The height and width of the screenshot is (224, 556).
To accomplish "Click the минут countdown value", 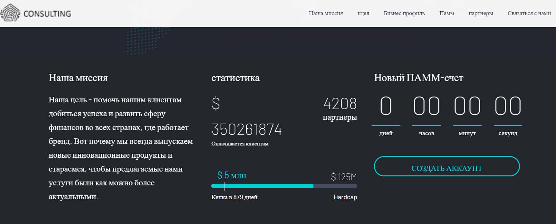I will (x=467, y=106).
